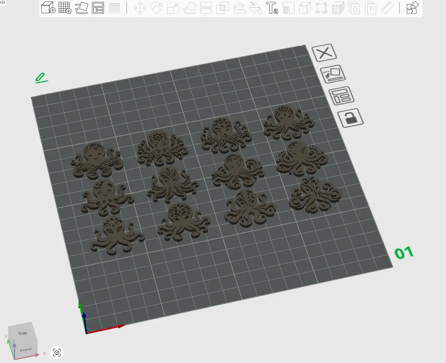The height and width of the screenshot is (363, 446).
Task: Activate the Cut tool
Action: tap(206, 7)
